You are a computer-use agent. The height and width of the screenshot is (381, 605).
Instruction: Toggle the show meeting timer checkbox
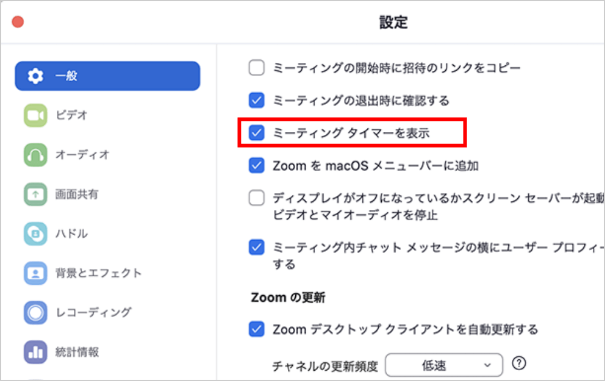coord(257,132)
